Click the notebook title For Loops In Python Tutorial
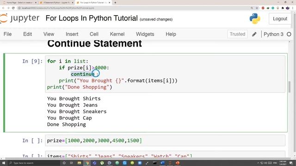The height and width of the screenshot is (166, 296). (92, 18)
